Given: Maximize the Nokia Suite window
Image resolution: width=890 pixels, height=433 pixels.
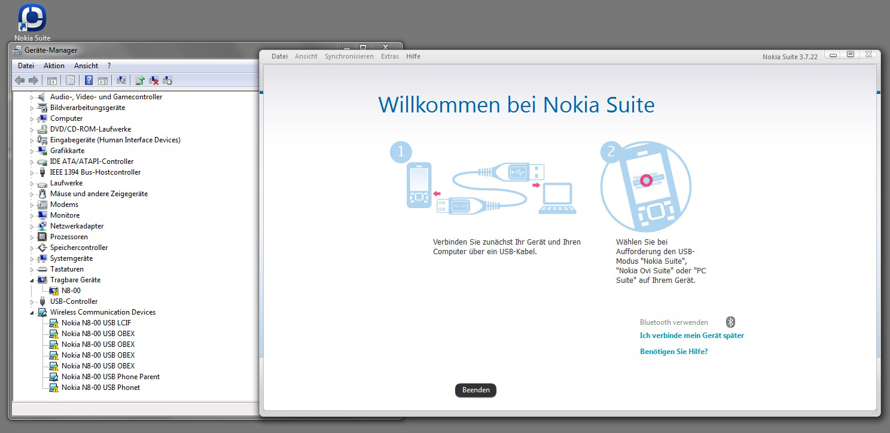Looking at the screenshot, I should pyautogui.click(x=851, y=54).
